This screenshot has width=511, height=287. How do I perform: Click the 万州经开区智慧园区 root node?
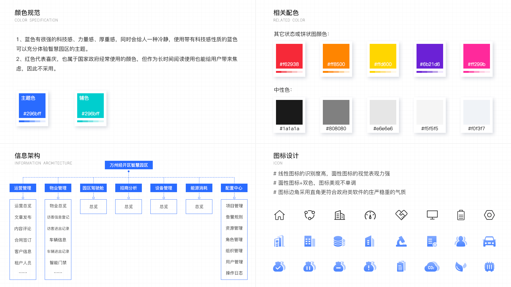(x=129, y=165)
